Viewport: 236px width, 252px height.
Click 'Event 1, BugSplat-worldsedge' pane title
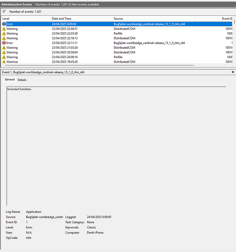pyautogui.click(x=43, y=72)
